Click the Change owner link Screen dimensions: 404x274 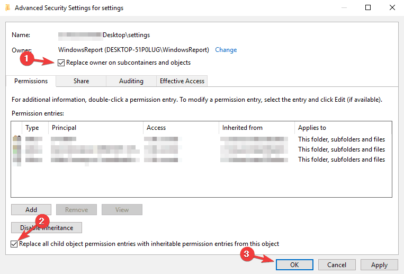[x=226, y=50]
